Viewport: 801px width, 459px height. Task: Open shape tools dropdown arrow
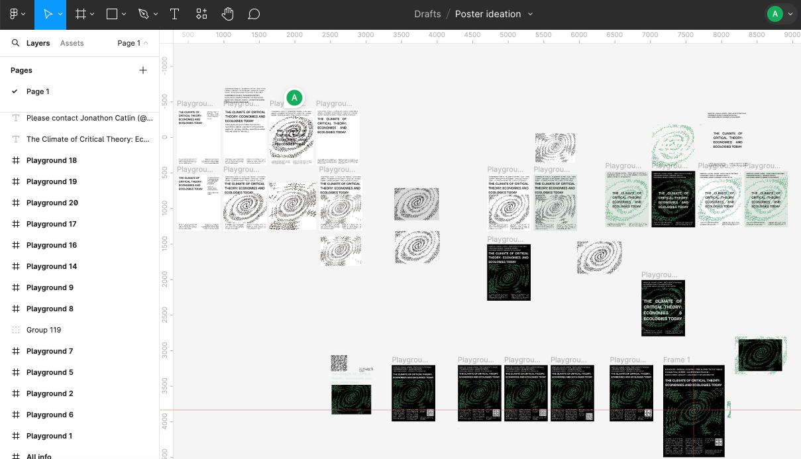pos(124,15)
